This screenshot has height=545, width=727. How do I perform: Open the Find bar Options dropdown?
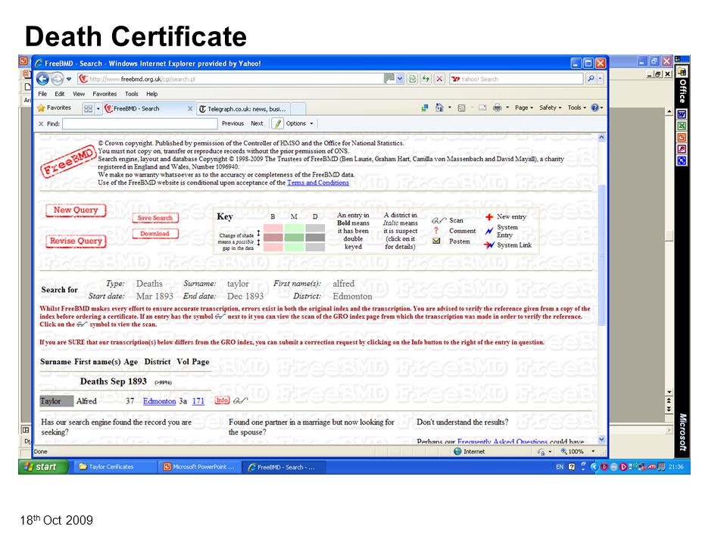tap(300, 123)
